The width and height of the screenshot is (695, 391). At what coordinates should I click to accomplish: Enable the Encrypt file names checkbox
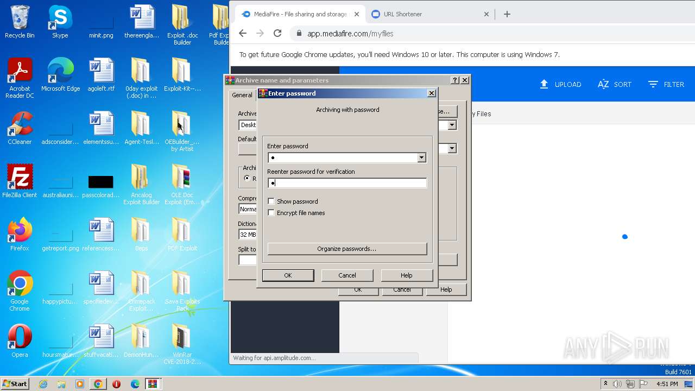271,213
